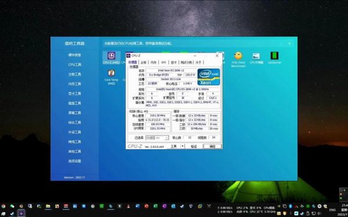
Task: Select 其他工具 in the sidebar
Action: 75,151
